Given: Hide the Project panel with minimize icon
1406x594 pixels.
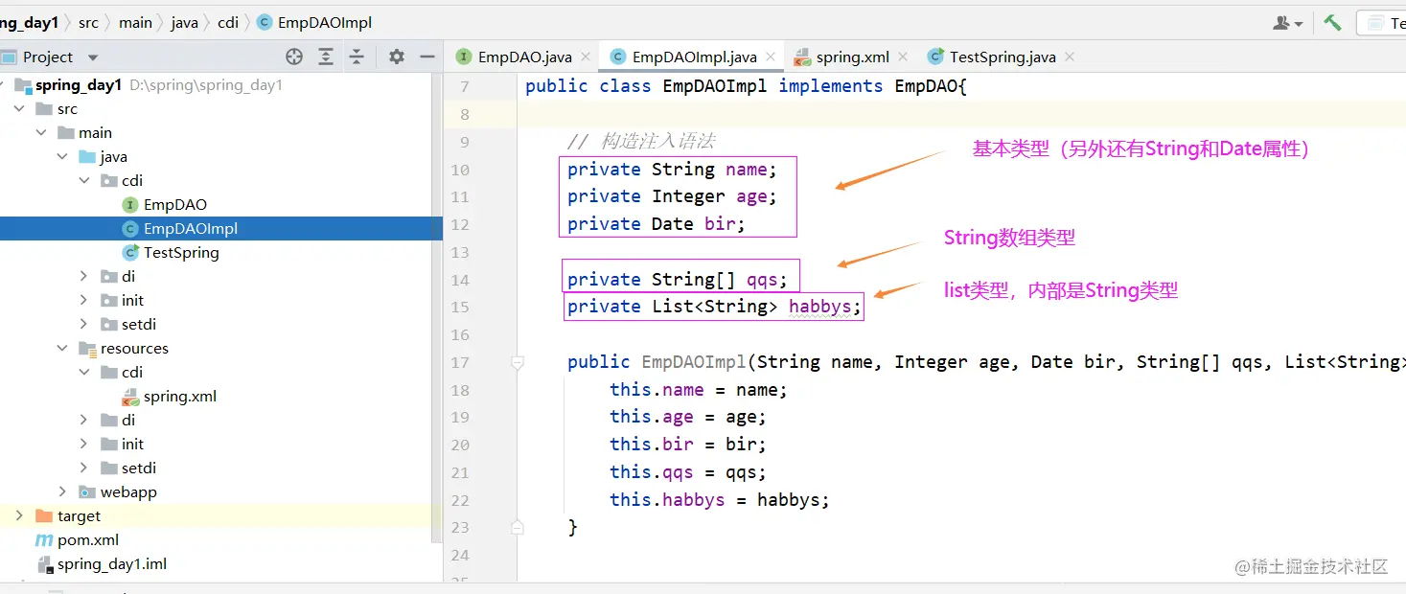Looking at the screenshot, I should (x=427, y=57).
